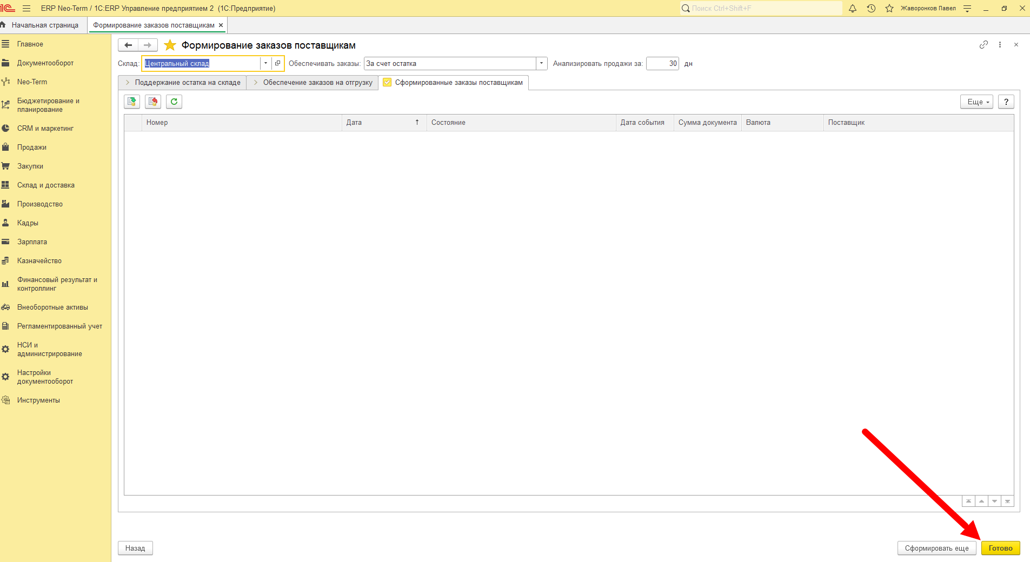1030x562 pixels.
Task: Open help with the question mark button
Action: [x=1006, y=102]
